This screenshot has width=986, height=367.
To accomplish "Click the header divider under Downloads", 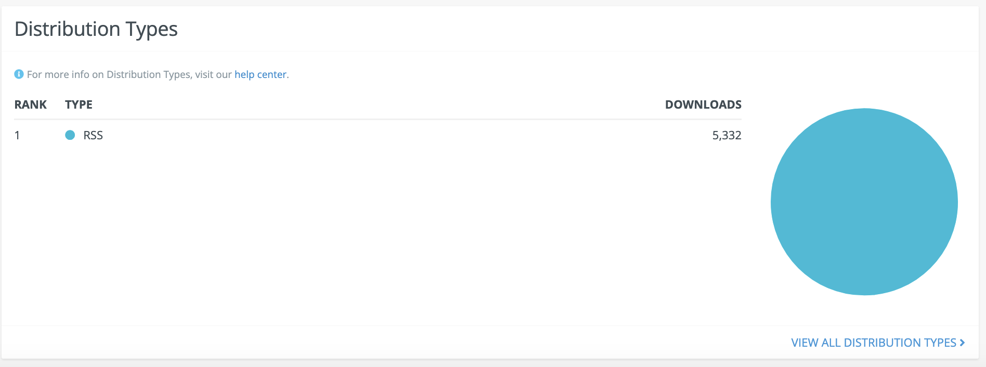I will pyautogui.click(x=703, y=119).
